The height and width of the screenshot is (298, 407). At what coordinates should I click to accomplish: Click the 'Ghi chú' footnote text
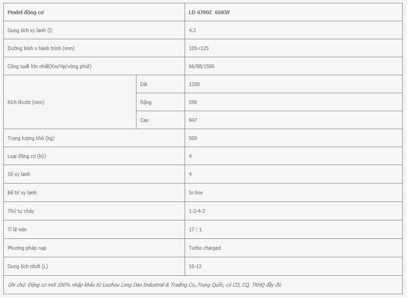click(144, 285)
